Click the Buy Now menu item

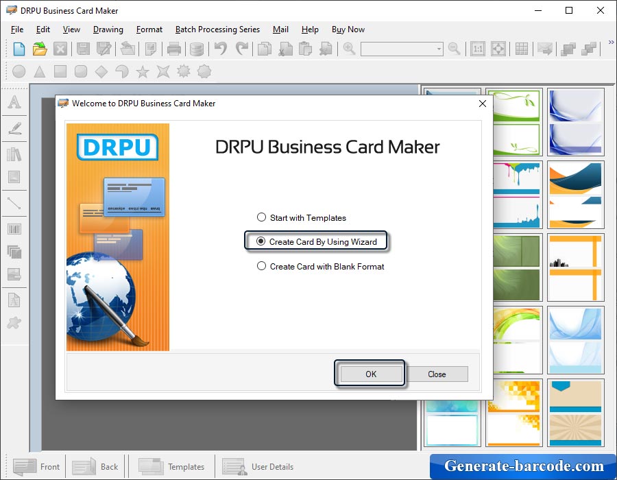coord(348,29)
